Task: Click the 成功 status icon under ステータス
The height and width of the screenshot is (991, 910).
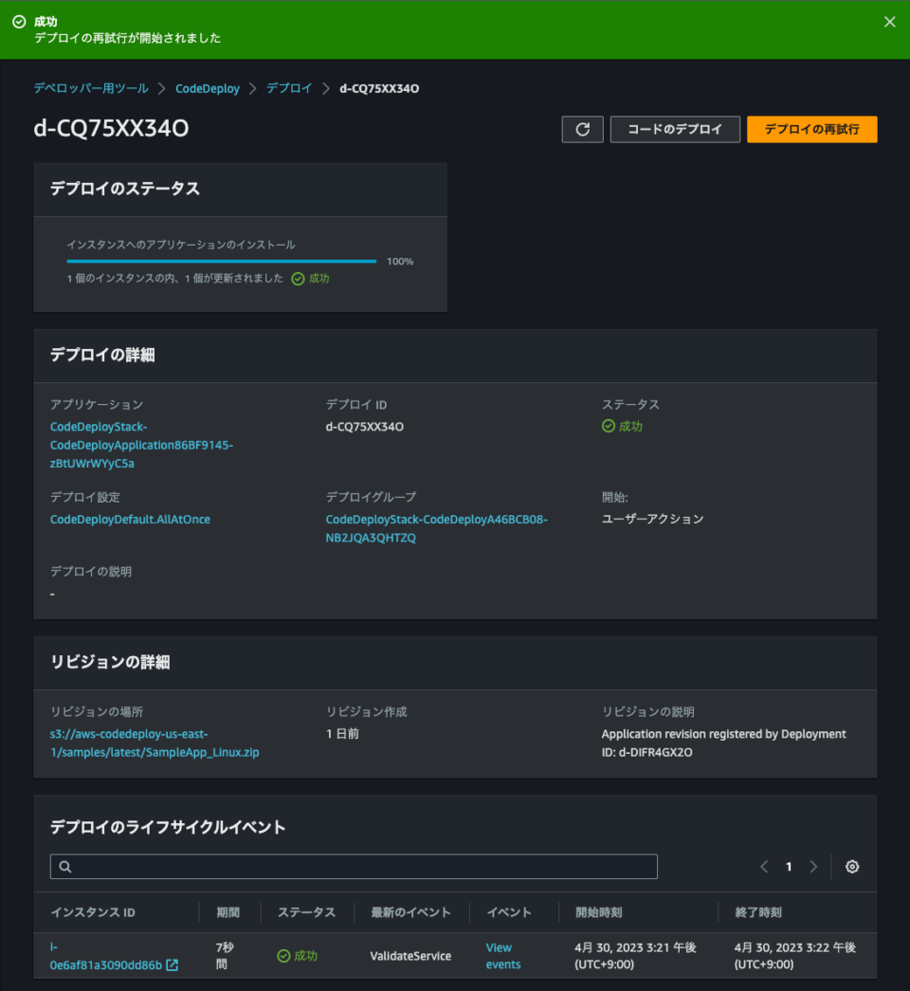Action: 607,427
